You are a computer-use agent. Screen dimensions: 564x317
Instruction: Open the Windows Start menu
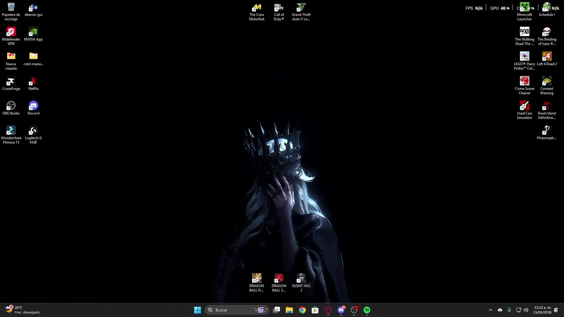click(197, 310)
